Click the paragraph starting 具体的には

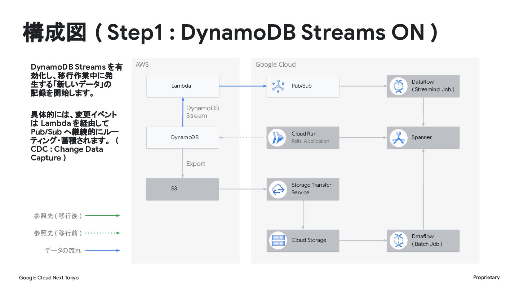75,136
